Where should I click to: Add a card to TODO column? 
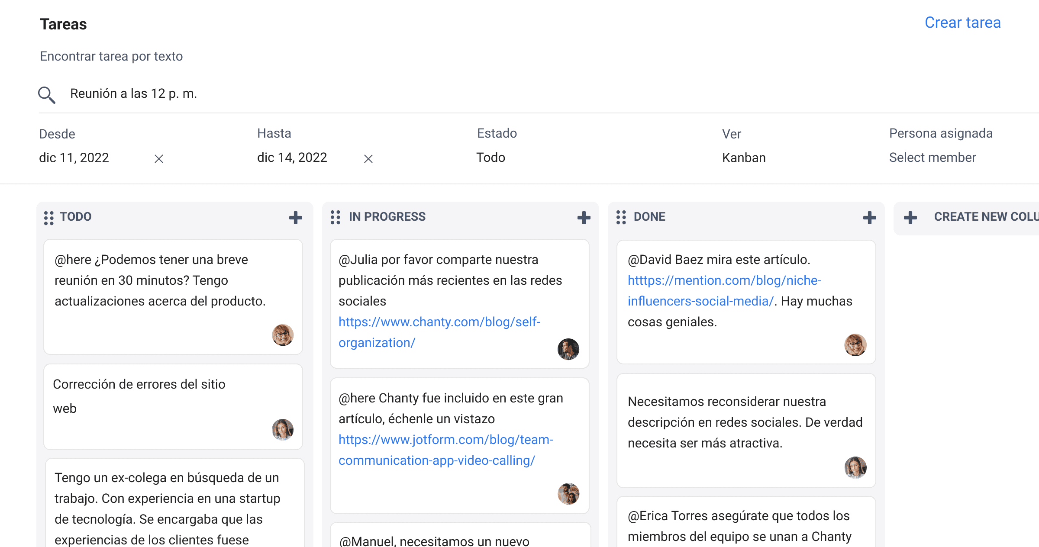click(296, 217)
